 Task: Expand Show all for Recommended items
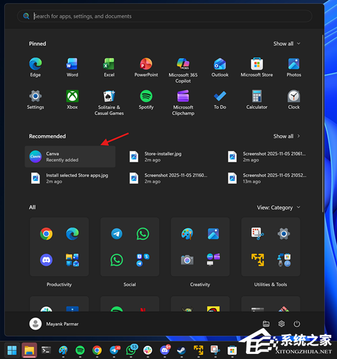286,136
